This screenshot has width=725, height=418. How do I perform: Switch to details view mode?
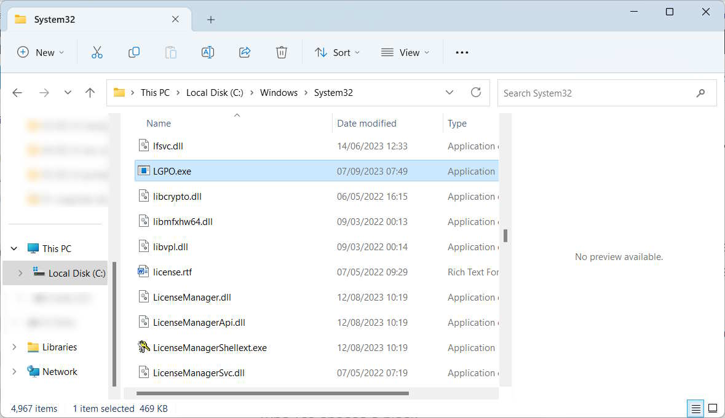(695, 408)
